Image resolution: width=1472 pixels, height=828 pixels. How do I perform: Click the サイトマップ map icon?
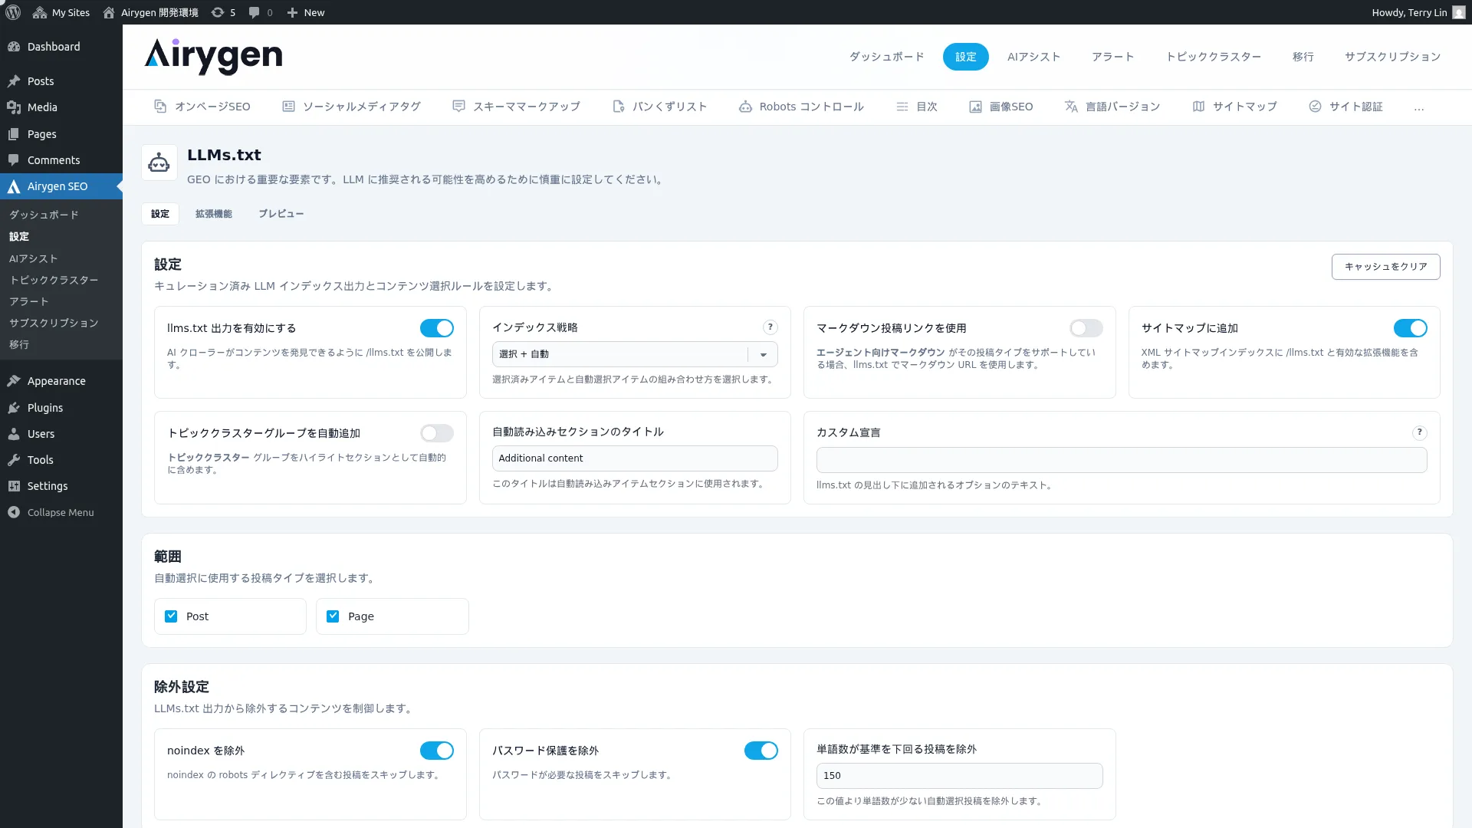tap(1198, 107)
